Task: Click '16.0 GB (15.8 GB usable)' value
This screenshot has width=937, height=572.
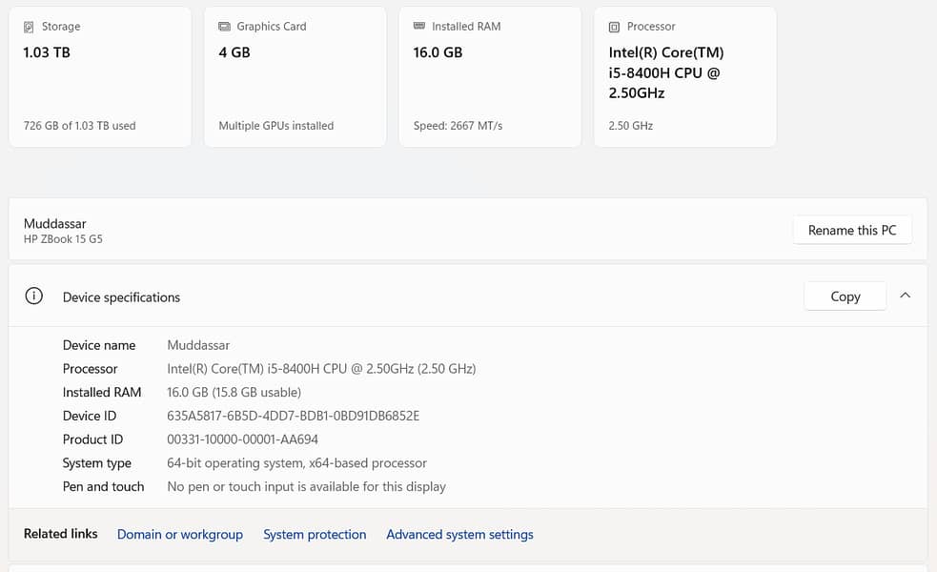Action: [234, 392]
